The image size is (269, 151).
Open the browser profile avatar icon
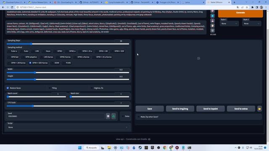tap(261, 7)
